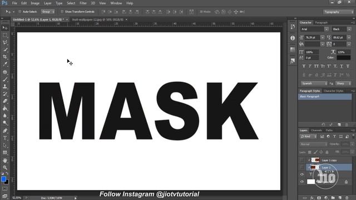356x200 pixels.
Task: Toggle Faux Italic in Character panel
Action: 310,66
